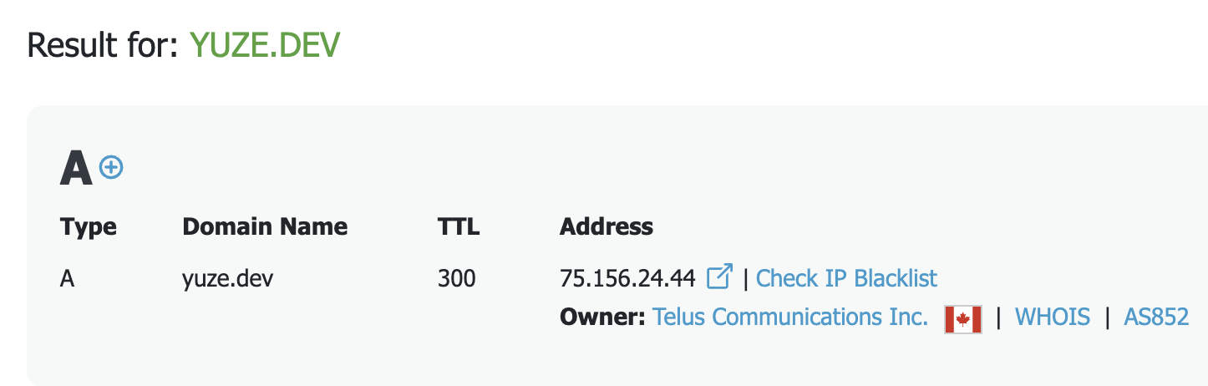Click the bold Owner: label
The width and height of the screenshot is (1208, 386).
click(602, 317)
